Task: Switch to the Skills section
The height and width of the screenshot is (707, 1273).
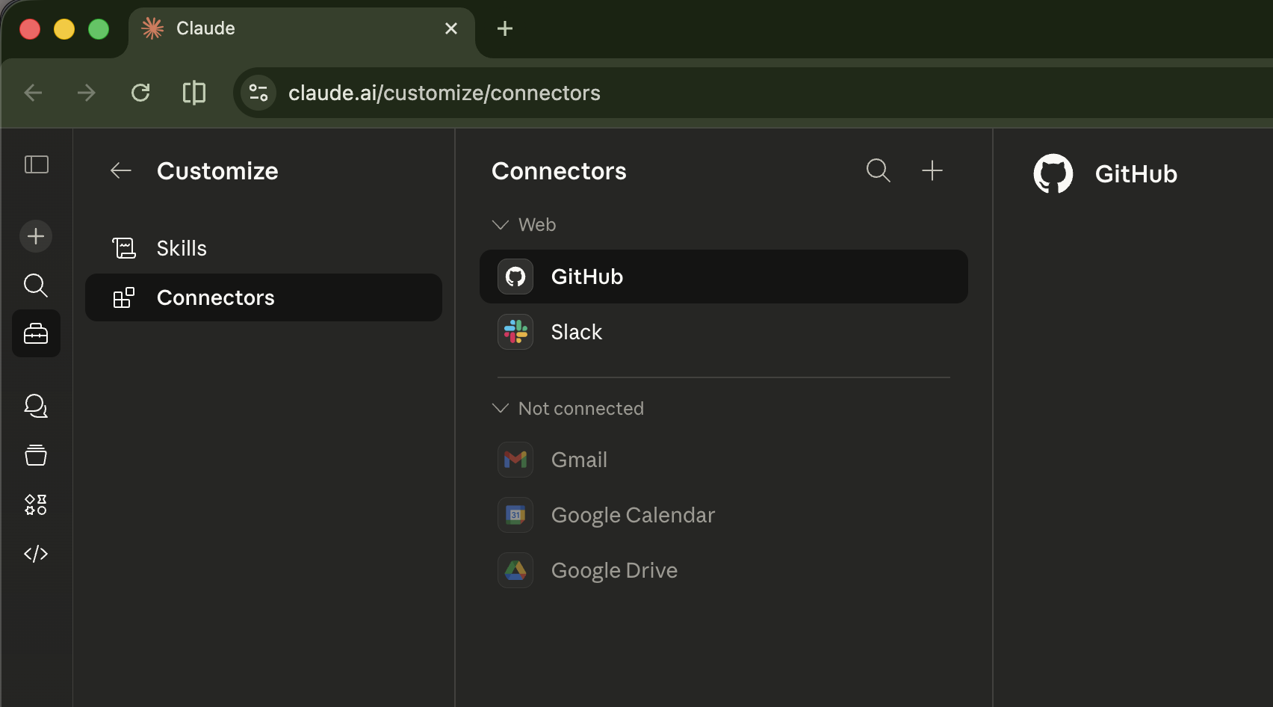Action: [181, 247]
